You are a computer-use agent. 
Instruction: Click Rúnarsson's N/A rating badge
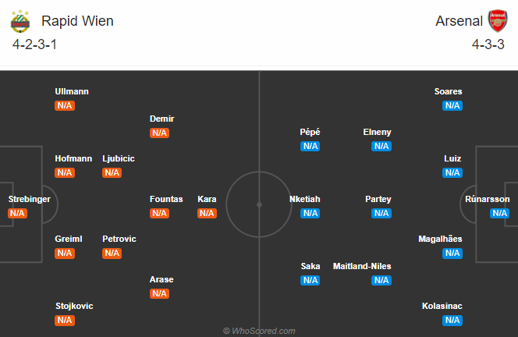click(x=499, y=213)
